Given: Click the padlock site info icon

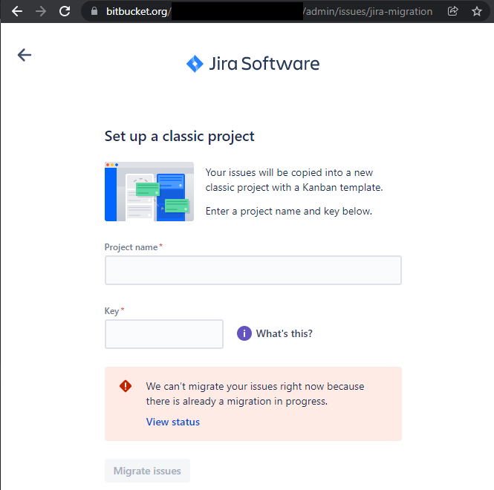Looking at the screenshot, I should pyautogui.click(x=94, y=11).
